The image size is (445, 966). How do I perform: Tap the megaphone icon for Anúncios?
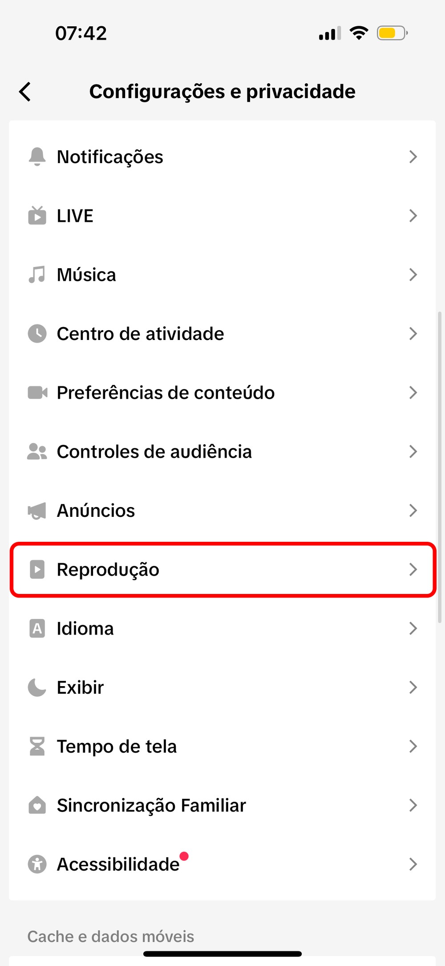pyautogui.click(x=37, y=511)
